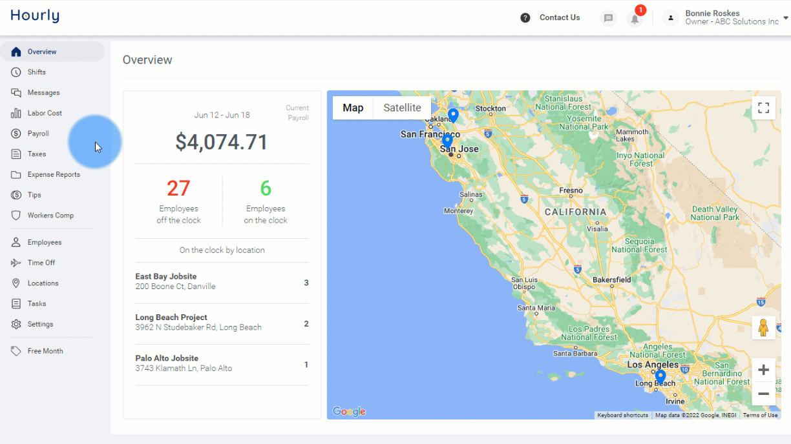Click the Labor Cost bar chart icon
This screenshot has height=444, width=791.
pyautogui.click(x=16, y=113)
